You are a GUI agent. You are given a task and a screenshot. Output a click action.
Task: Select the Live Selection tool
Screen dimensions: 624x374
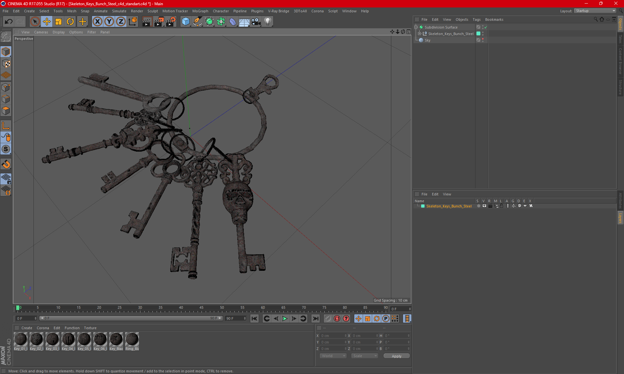point(35,22)
